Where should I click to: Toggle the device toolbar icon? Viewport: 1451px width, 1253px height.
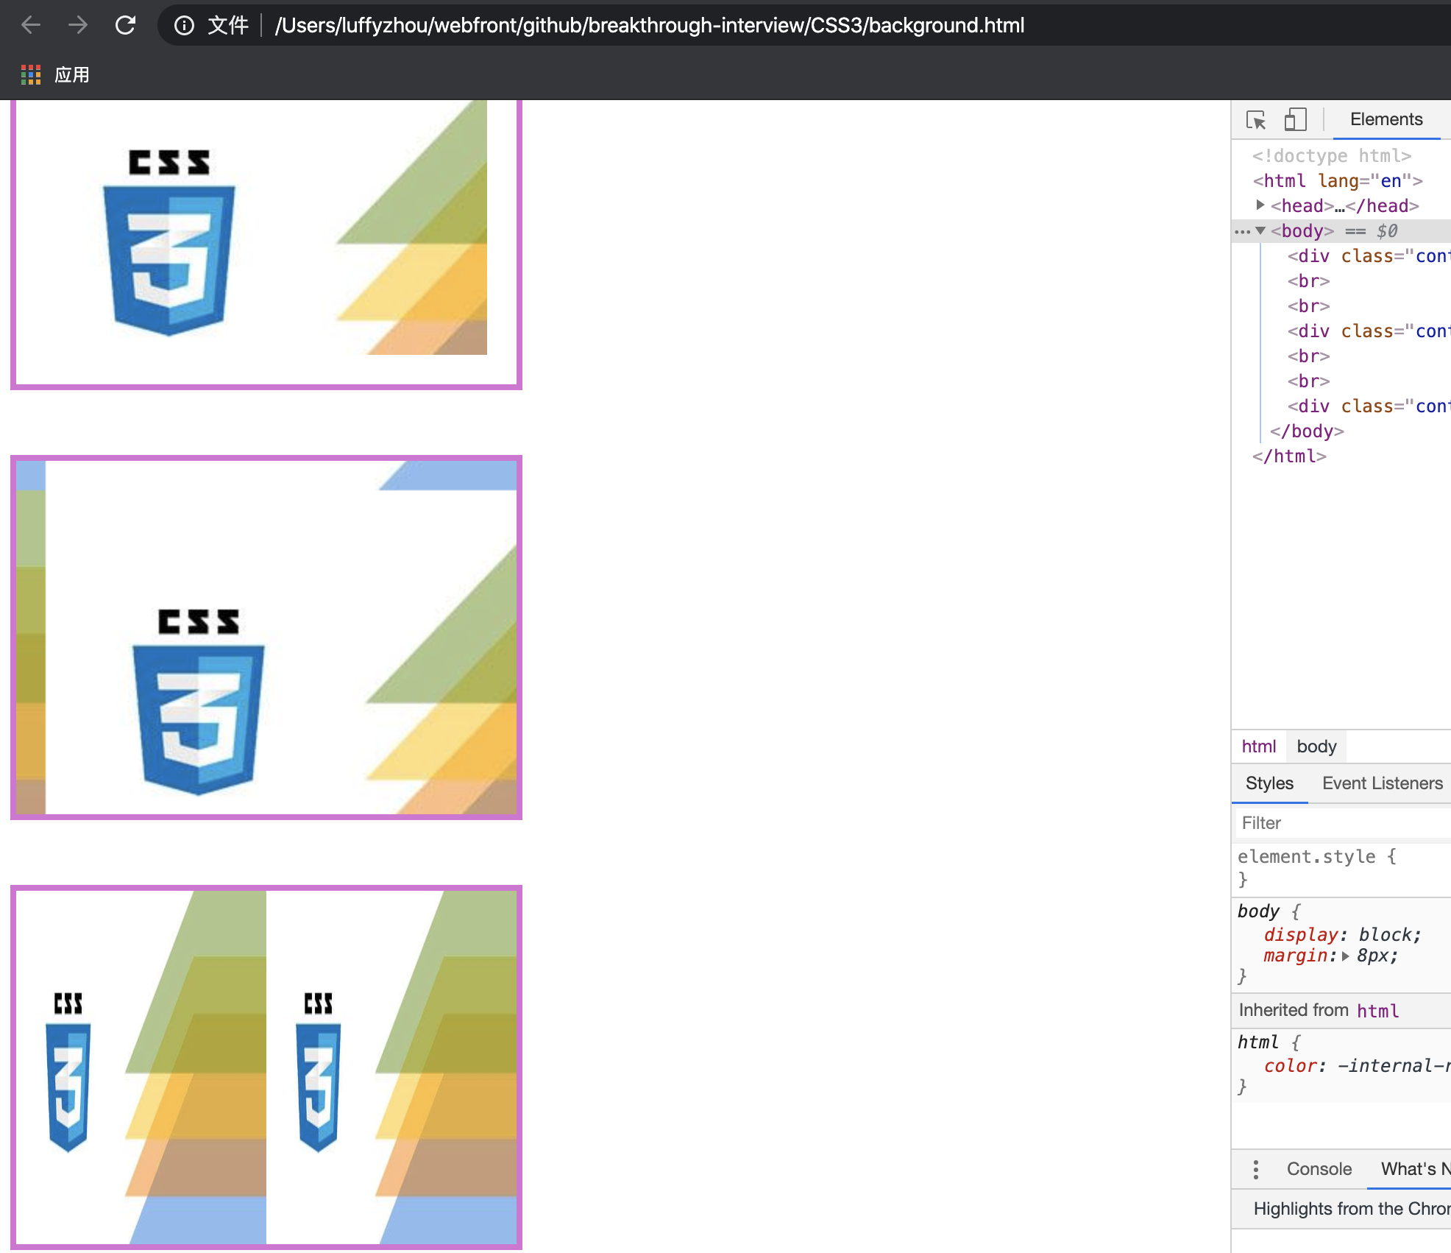click(x=1295, y=119)
